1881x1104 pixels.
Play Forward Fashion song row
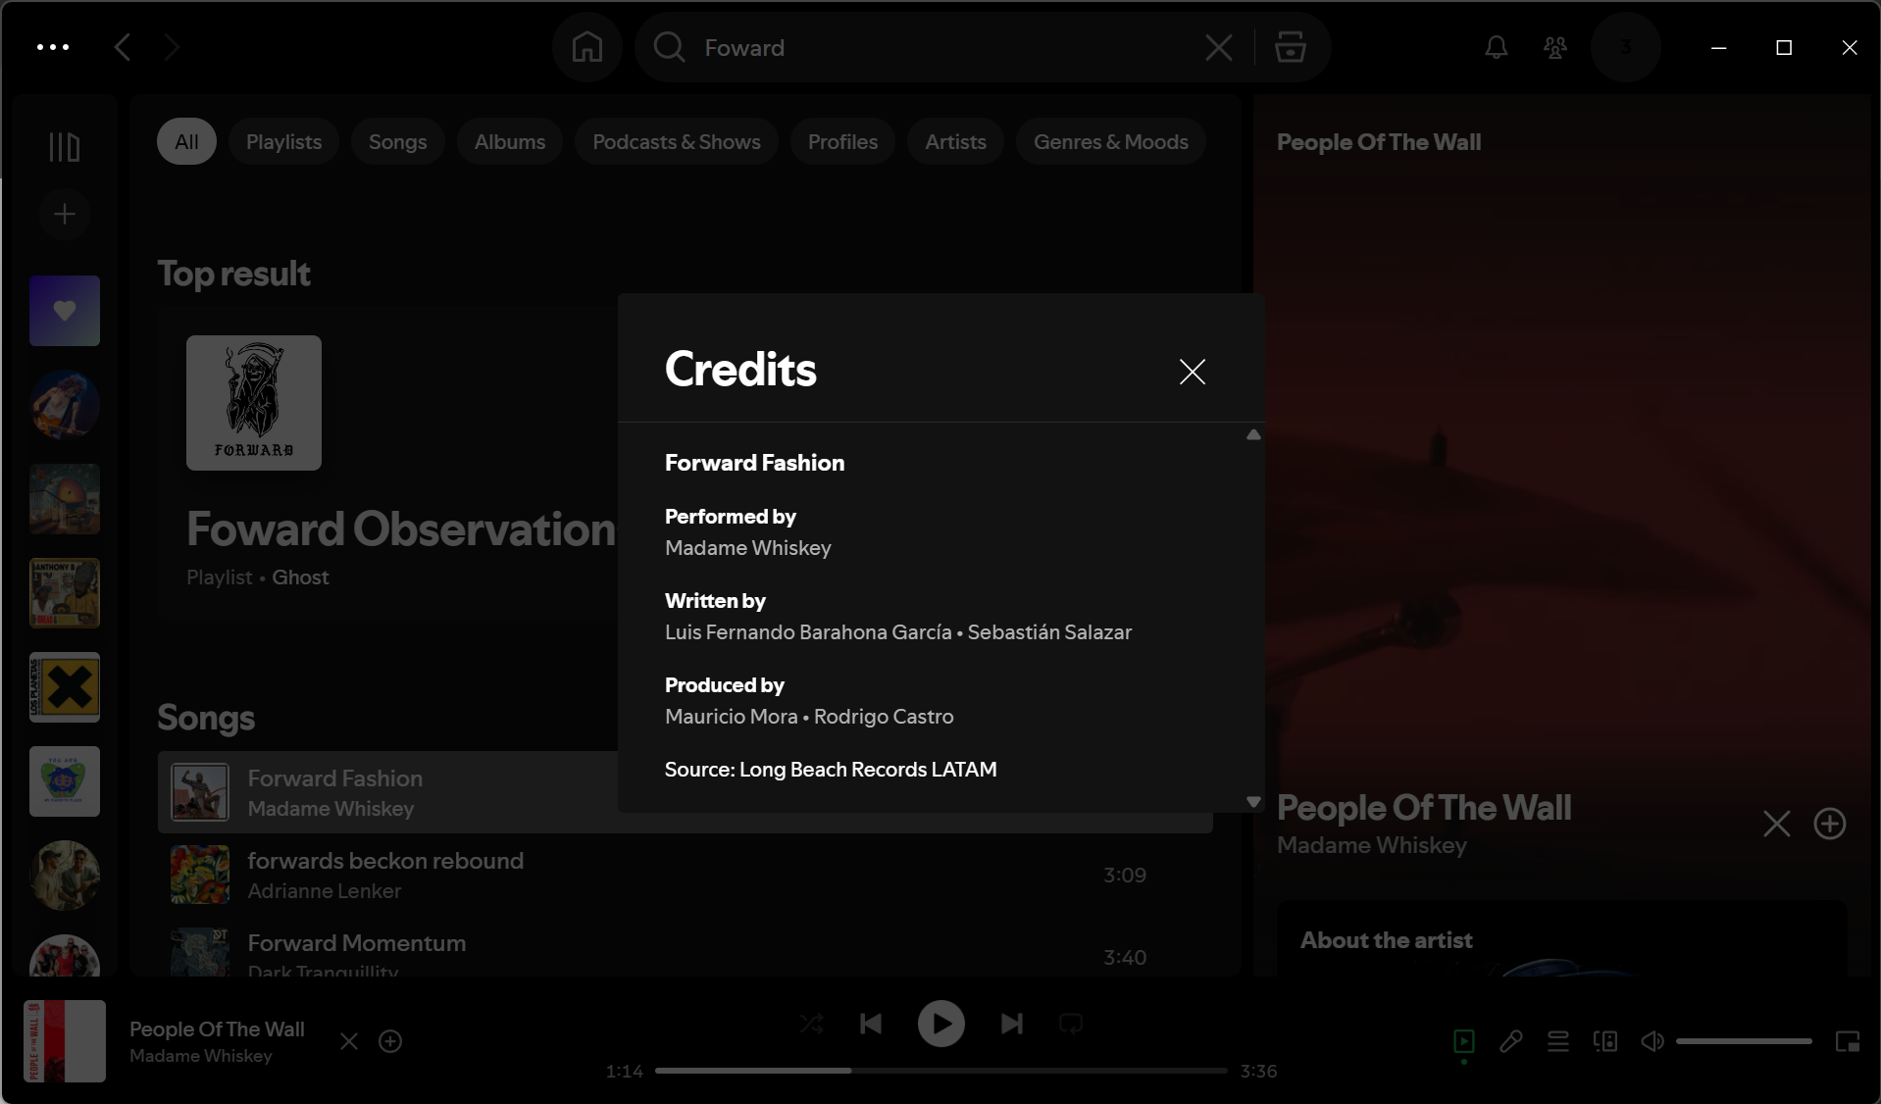pyautogui.click(x=686, y=792)
